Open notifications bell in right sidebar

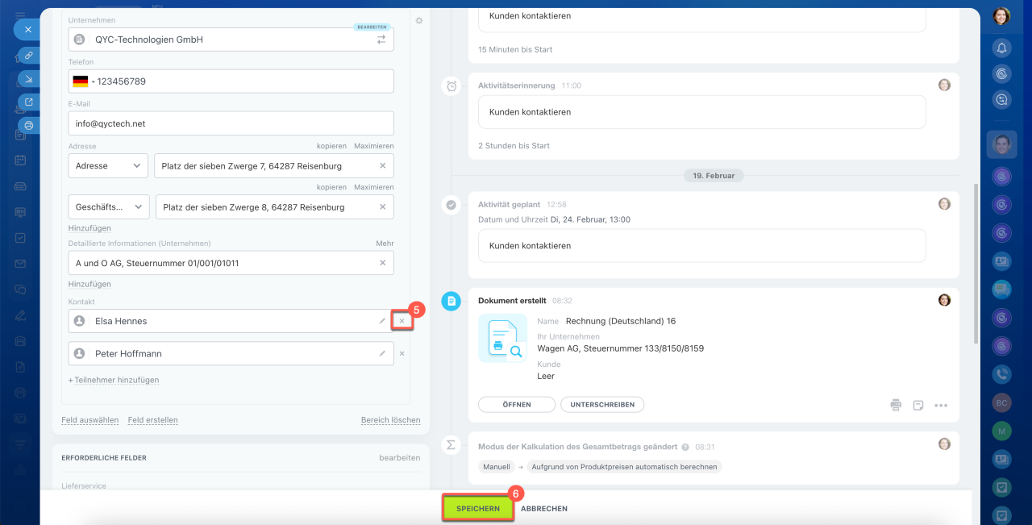click(x=1001, y=48)
